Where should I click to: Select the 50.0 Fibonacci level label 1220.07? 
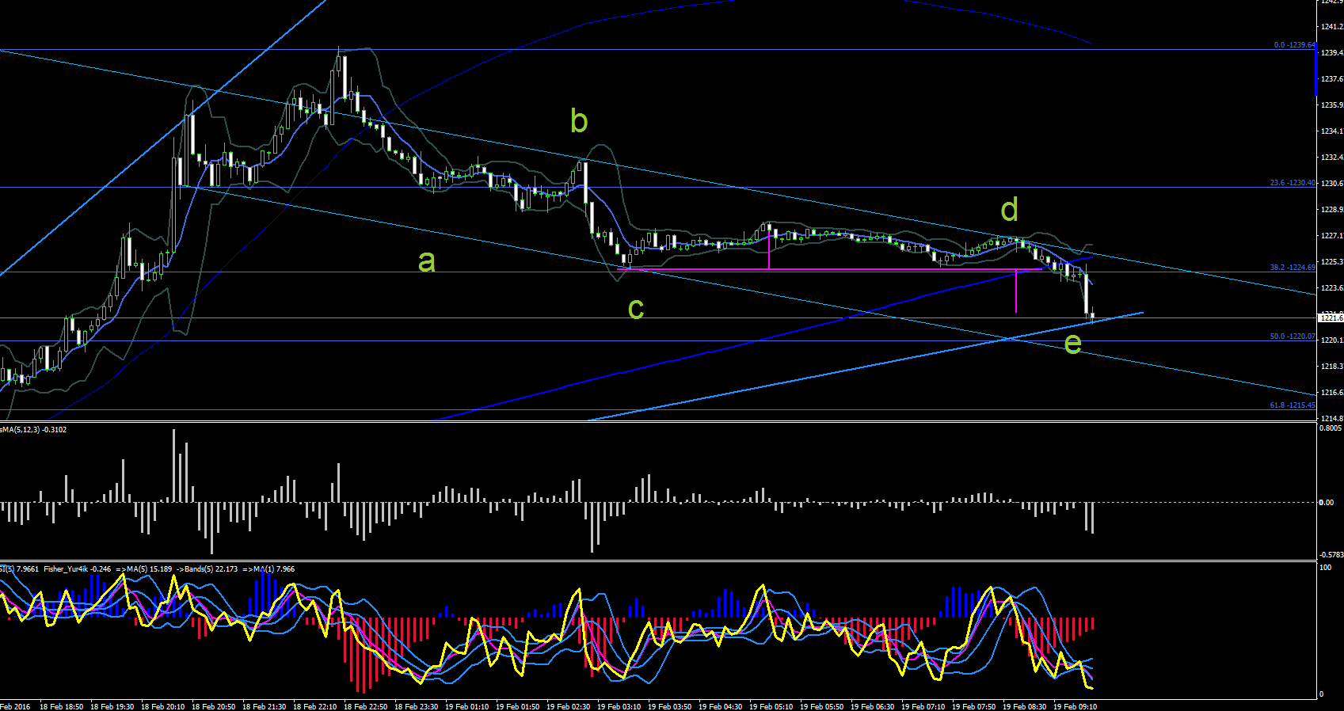(x=1293, y=336)
